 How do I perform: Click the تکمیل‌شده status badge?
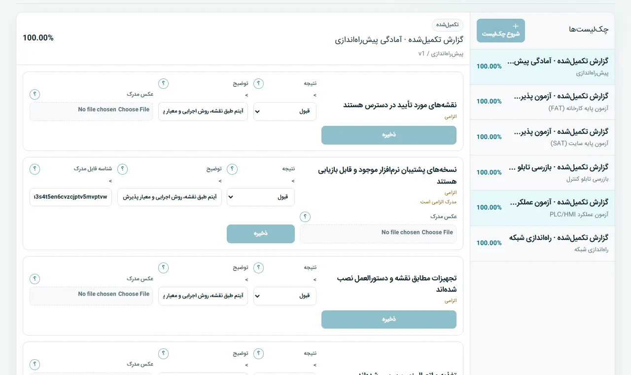click(448, 25)
